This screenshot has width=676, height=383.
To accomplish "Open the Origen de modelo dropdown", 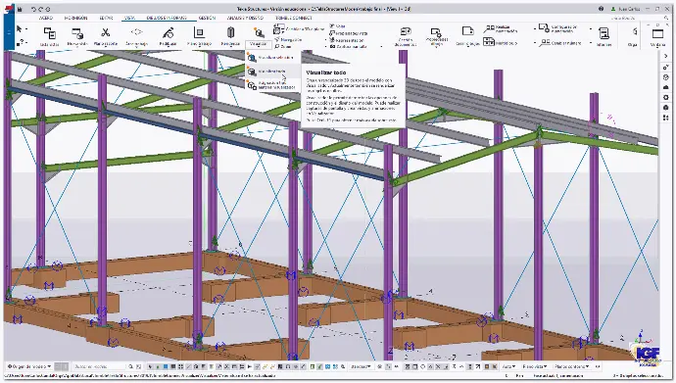I will point(29,366).
